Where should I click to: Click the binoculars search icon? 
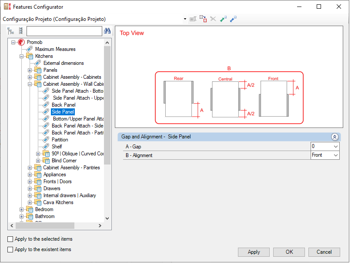107,31
